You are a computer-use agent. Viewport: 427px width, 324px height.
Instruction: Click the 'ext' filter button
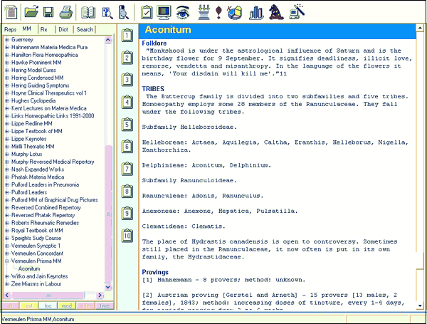tap(29, 305)
